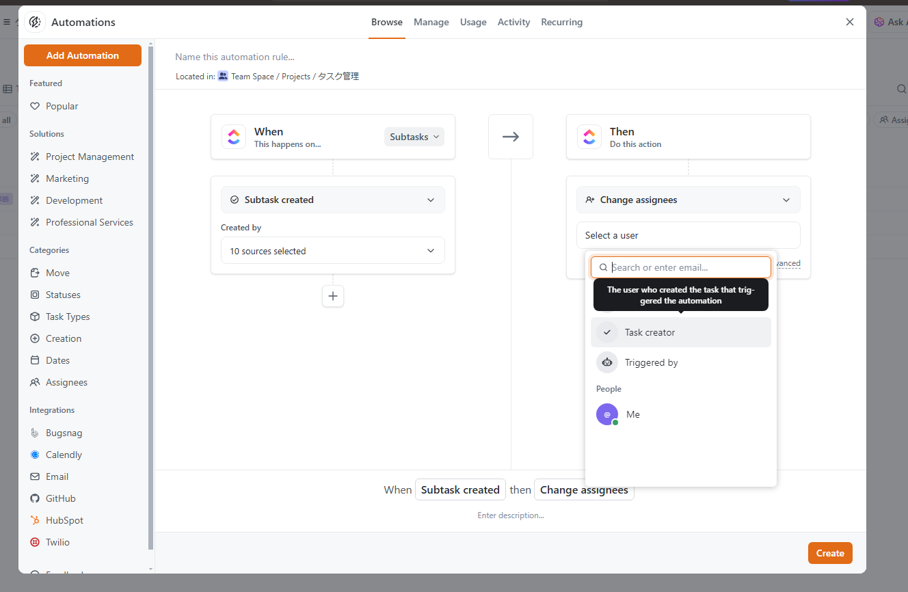The height and width of the screenshot is (592, 908).
Task: Select the checked Task creator option
Action: (680, 332)
